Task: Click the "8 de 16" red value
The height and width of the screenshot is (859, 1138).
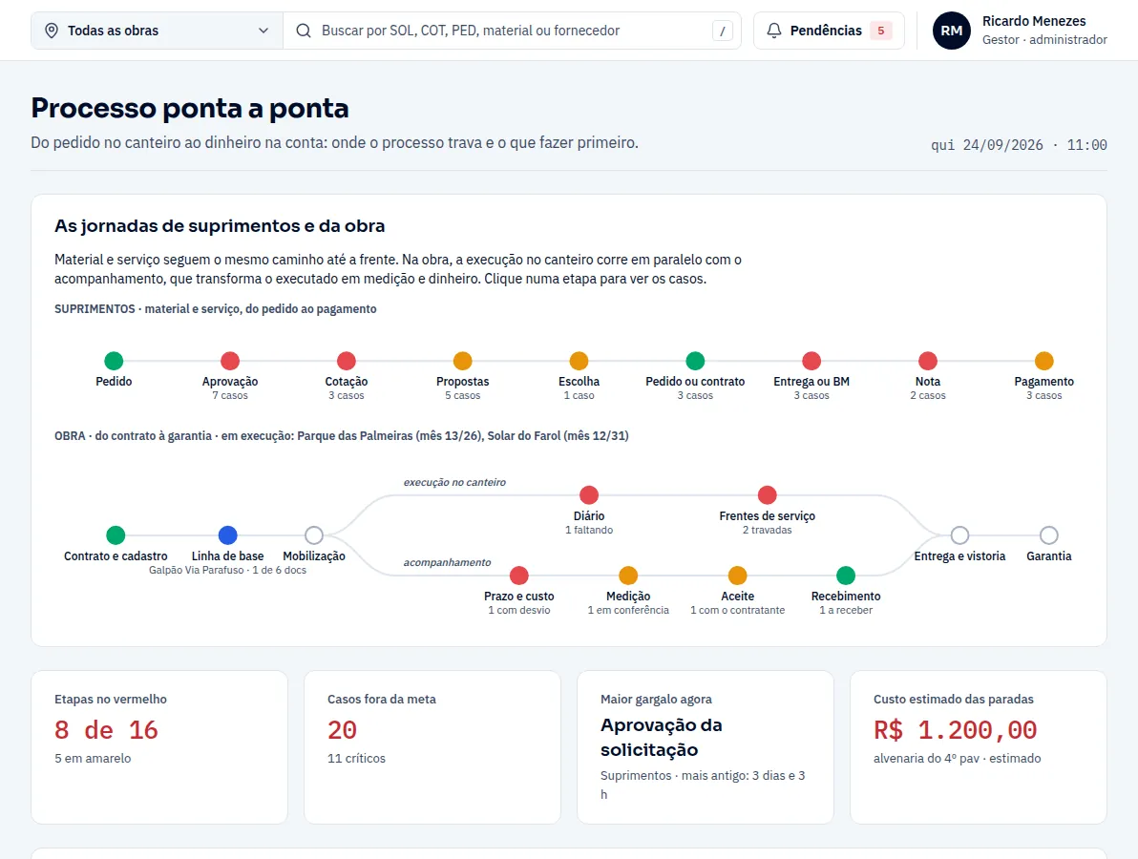Action: (x=106, y=730)
